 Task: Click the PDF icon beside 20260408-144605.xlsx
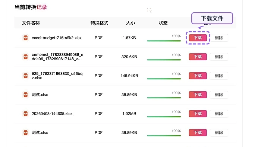[25, 114]
